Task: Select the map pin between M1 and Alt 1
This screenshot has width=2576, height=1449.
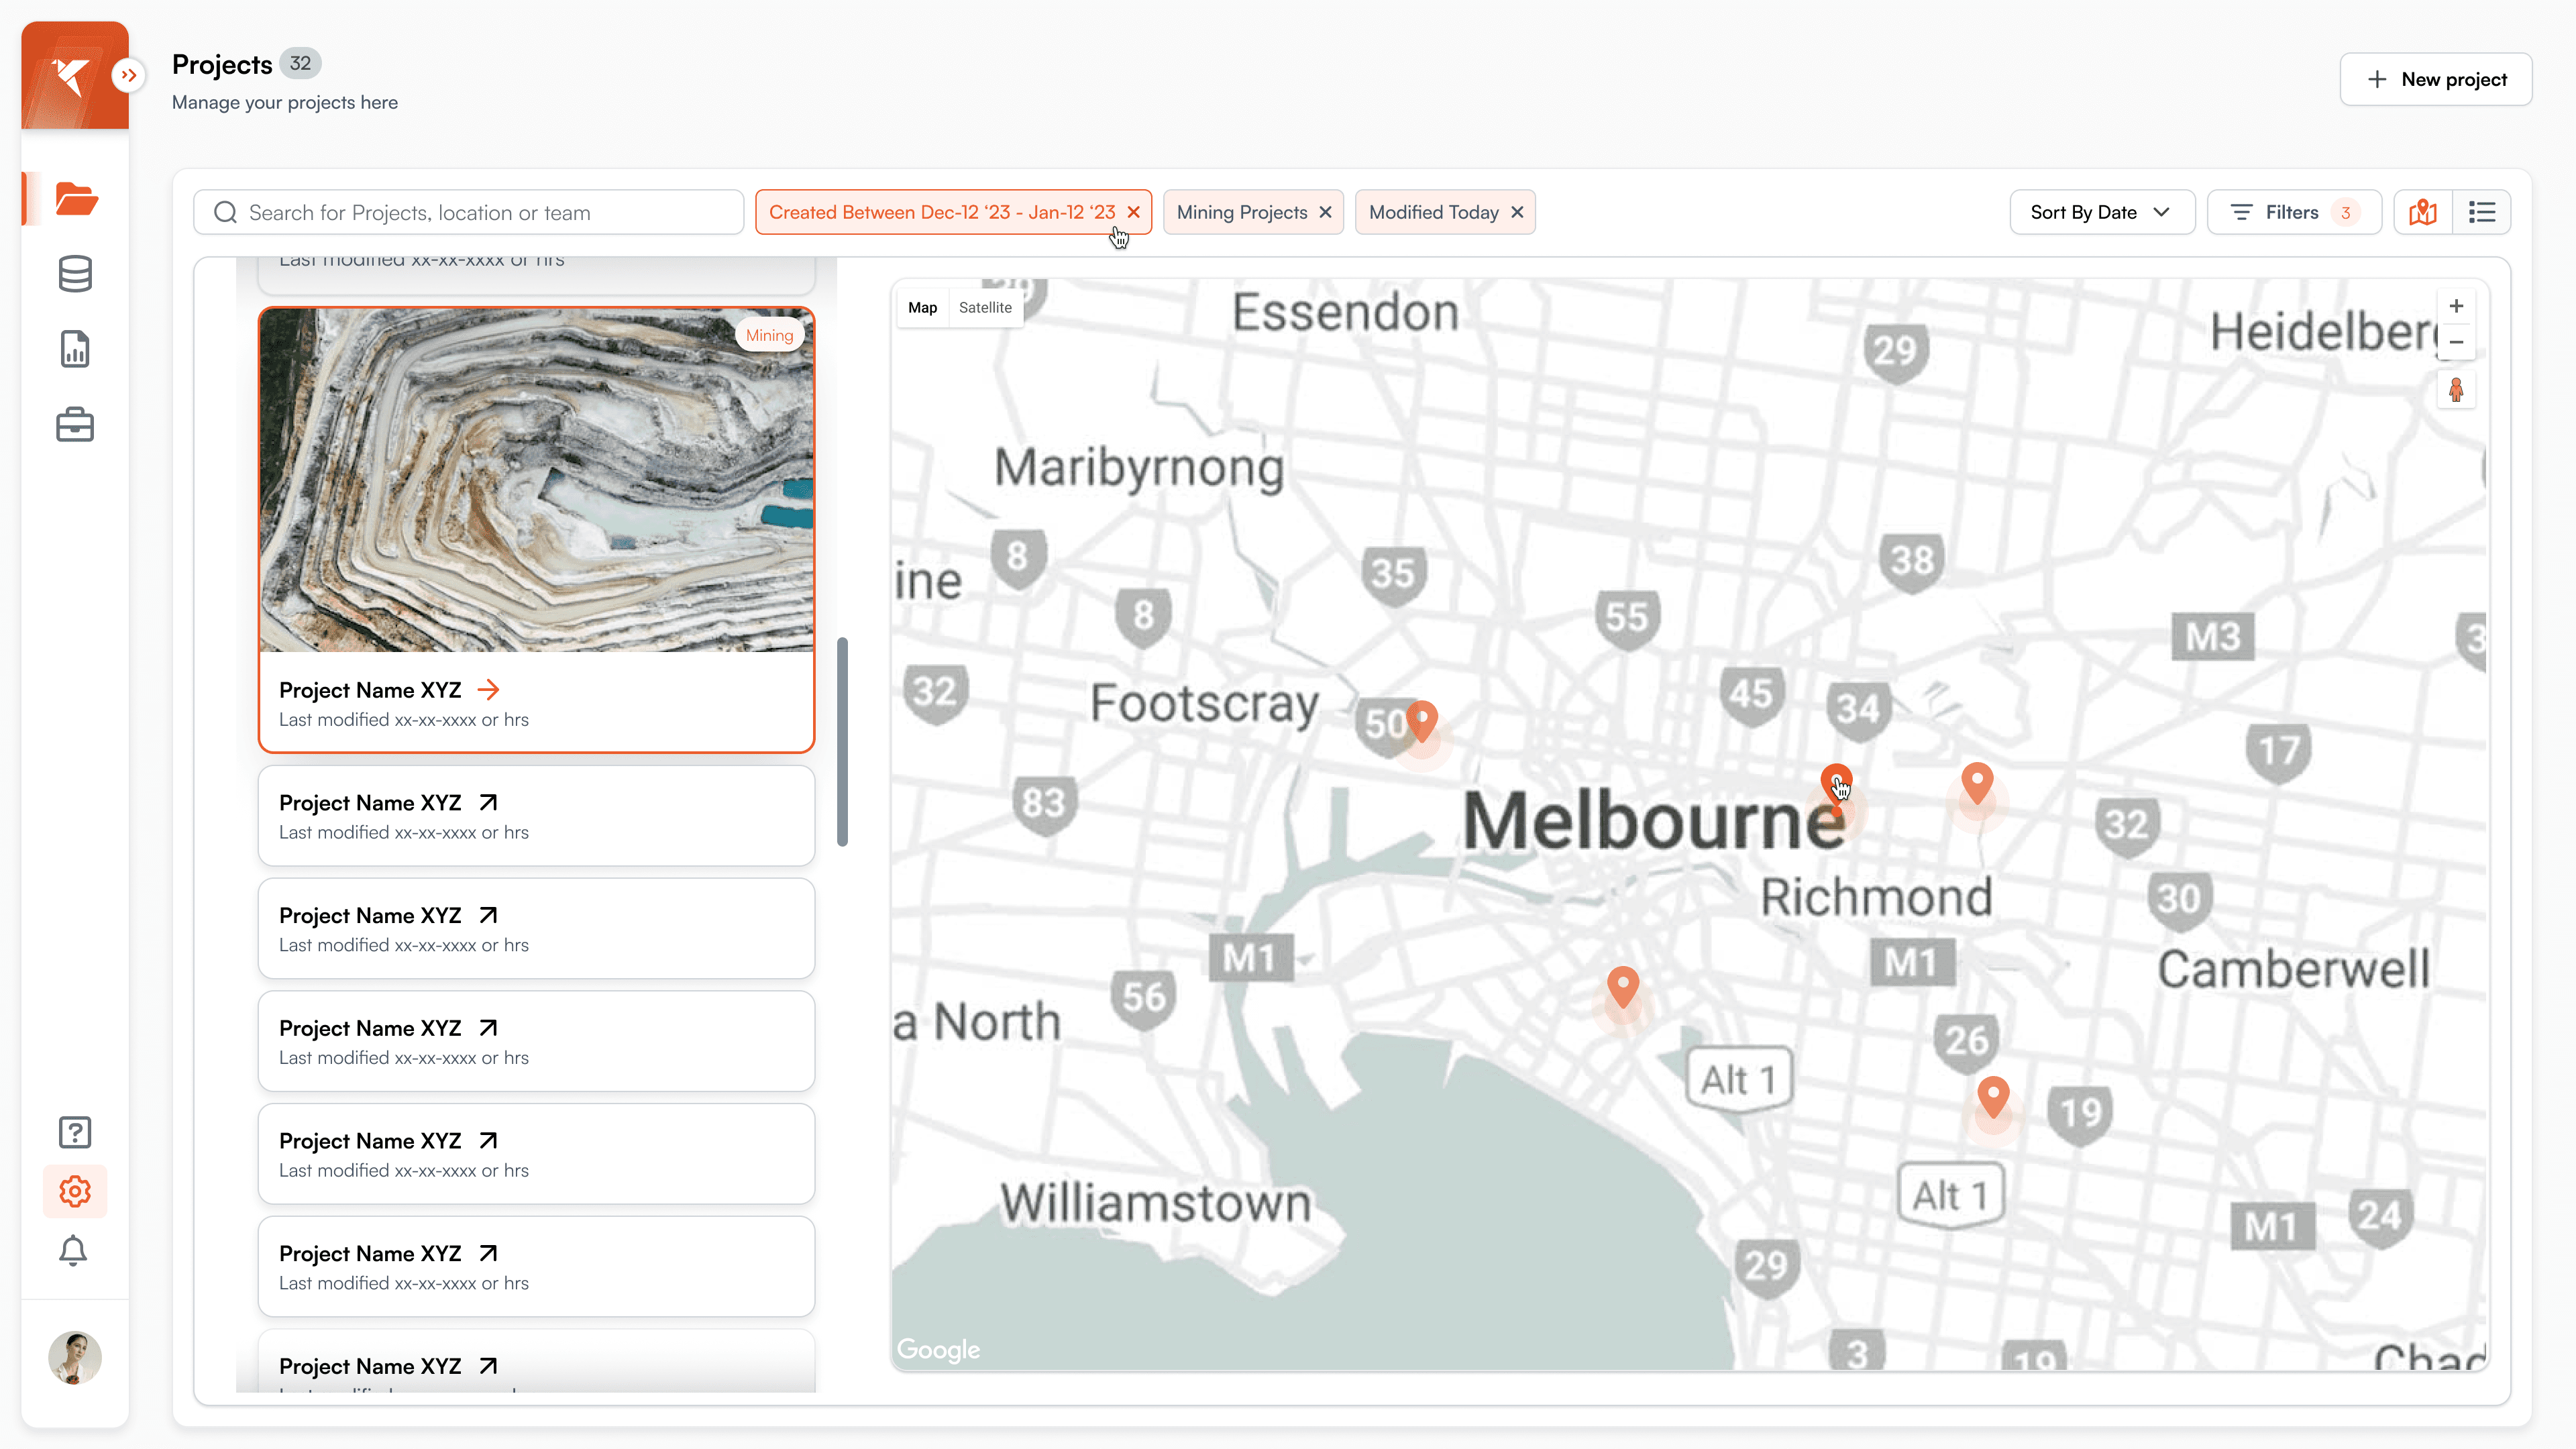Action: (x=1622, y=987)
